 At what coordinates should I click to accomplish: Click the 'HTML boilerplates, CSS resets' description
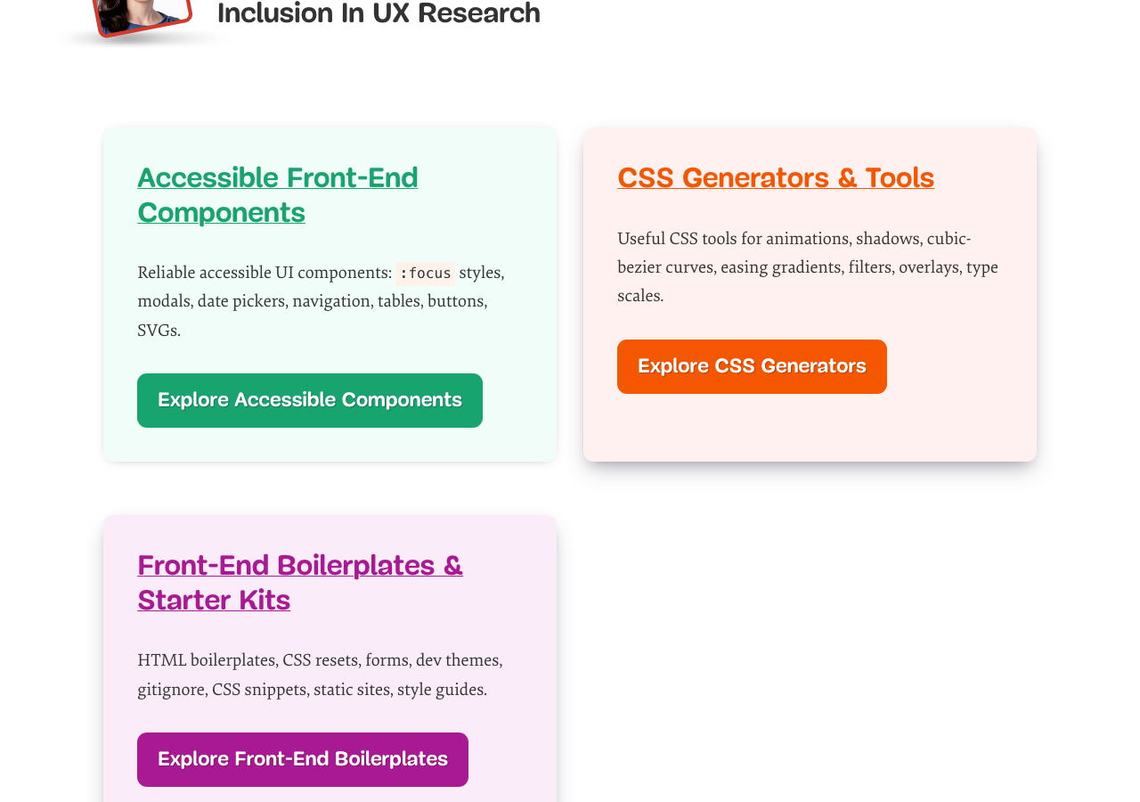coord(320,675)
